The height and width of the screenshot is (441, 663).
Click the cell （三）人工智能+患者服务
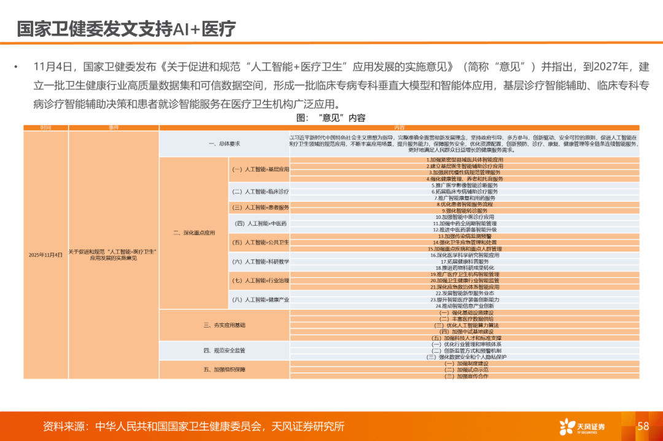tap(259, 207)
